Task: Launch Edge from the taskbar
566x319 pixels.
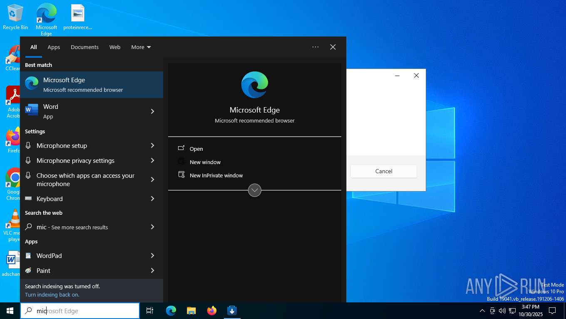Action: tap(171, 311)
